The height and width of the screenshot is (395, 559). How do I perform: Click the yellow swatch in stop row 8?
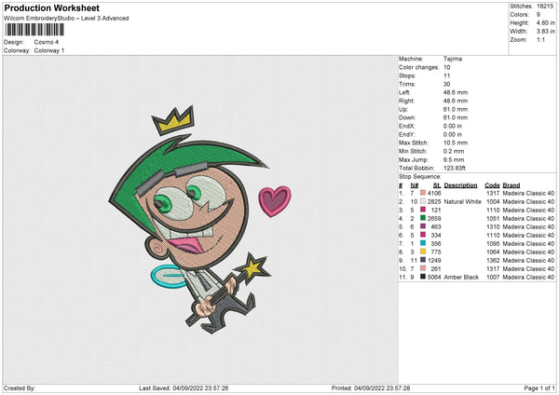click(x=423, y=252)
